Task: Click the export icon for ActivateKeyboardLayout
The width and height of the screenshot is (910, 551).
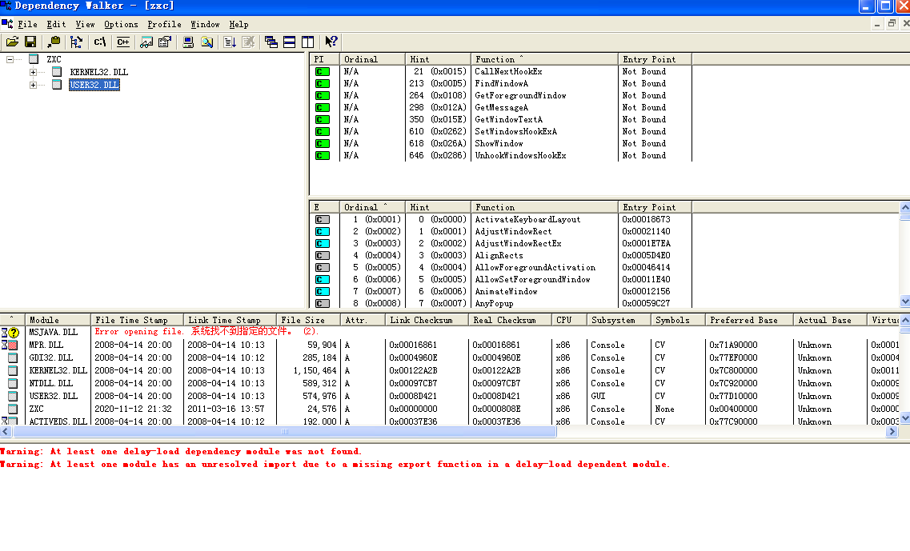Action: 322,219
